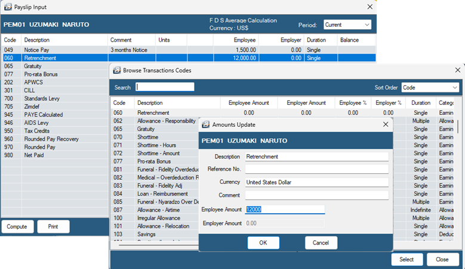This screenshot has height=269, width=465.
Task: Select 072 Shorttime - Amount code
Action: click(x=155, y=153)
